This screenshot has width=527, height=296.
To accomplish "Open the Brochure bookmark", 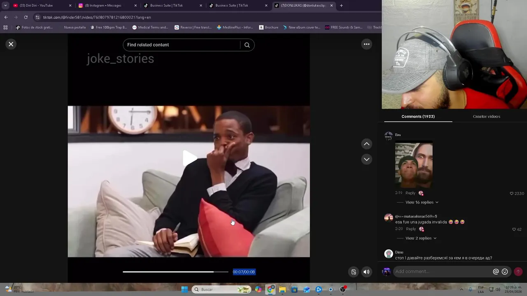I will 268,28.
